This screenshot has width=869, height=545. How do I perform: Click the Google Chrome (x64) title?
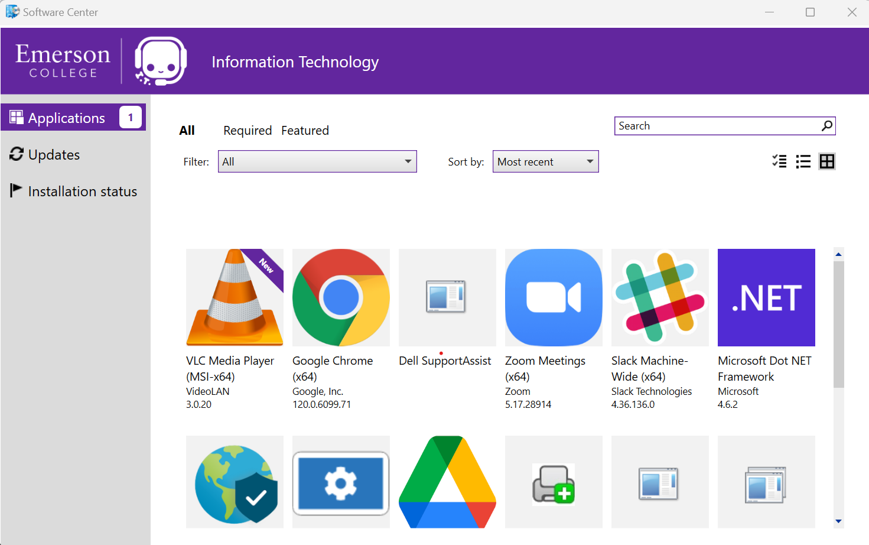pyautogui.click(x=333, y=368)
